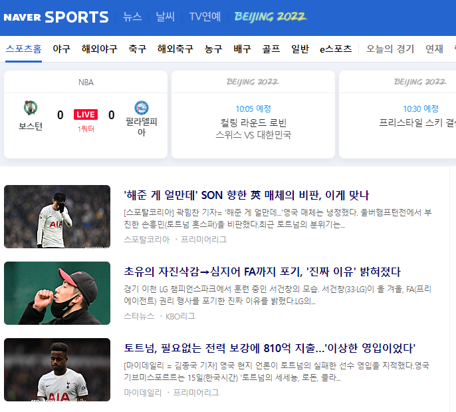The image size is (456, 412).
Task: Click the 10:05 예정 schedule time
Action: coord(253,109)
